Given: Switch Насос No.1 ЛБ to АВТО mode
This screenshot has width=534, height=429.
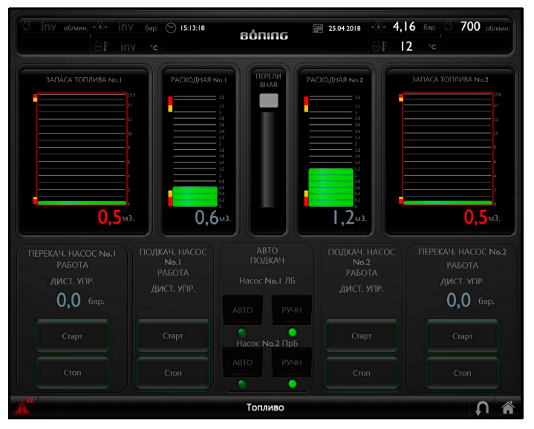Looking at the screenshot, I should coord(242,310).
